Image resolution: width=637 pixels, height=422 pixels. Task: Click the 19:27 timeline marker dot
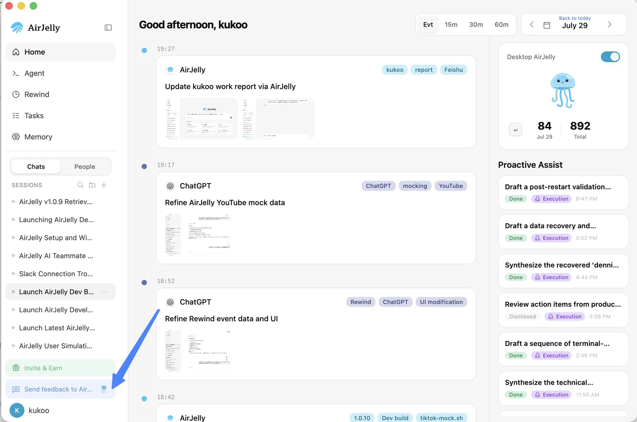[144, 50]
